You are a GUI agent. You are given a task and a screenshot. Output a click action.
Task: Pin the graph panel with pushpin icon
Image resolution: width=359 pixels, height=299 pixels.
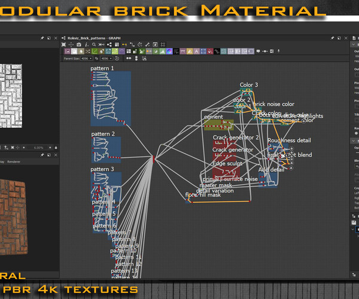(332, 38)
